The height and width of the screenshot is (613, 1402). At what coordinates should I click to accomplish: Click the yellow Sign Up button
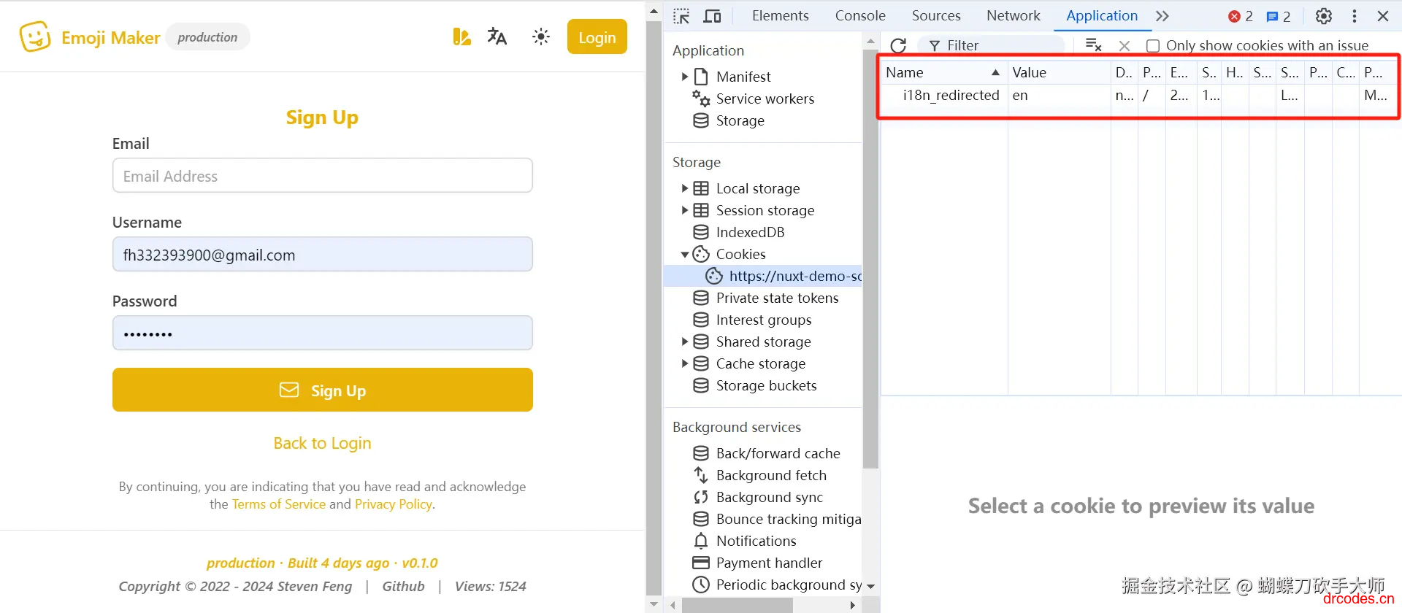click(x=323, y=390)
